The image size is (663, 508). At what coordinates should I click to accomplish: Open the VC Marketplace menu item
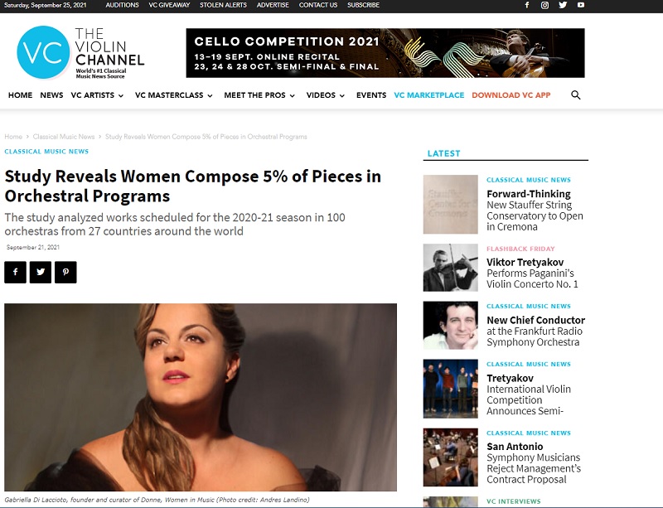click(428, 95)
